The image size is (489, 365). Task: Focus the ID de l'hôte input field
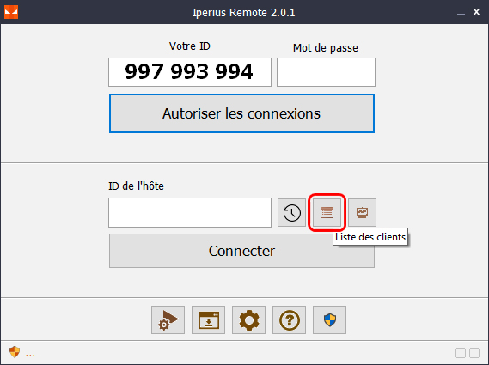(x=190, y=213)
